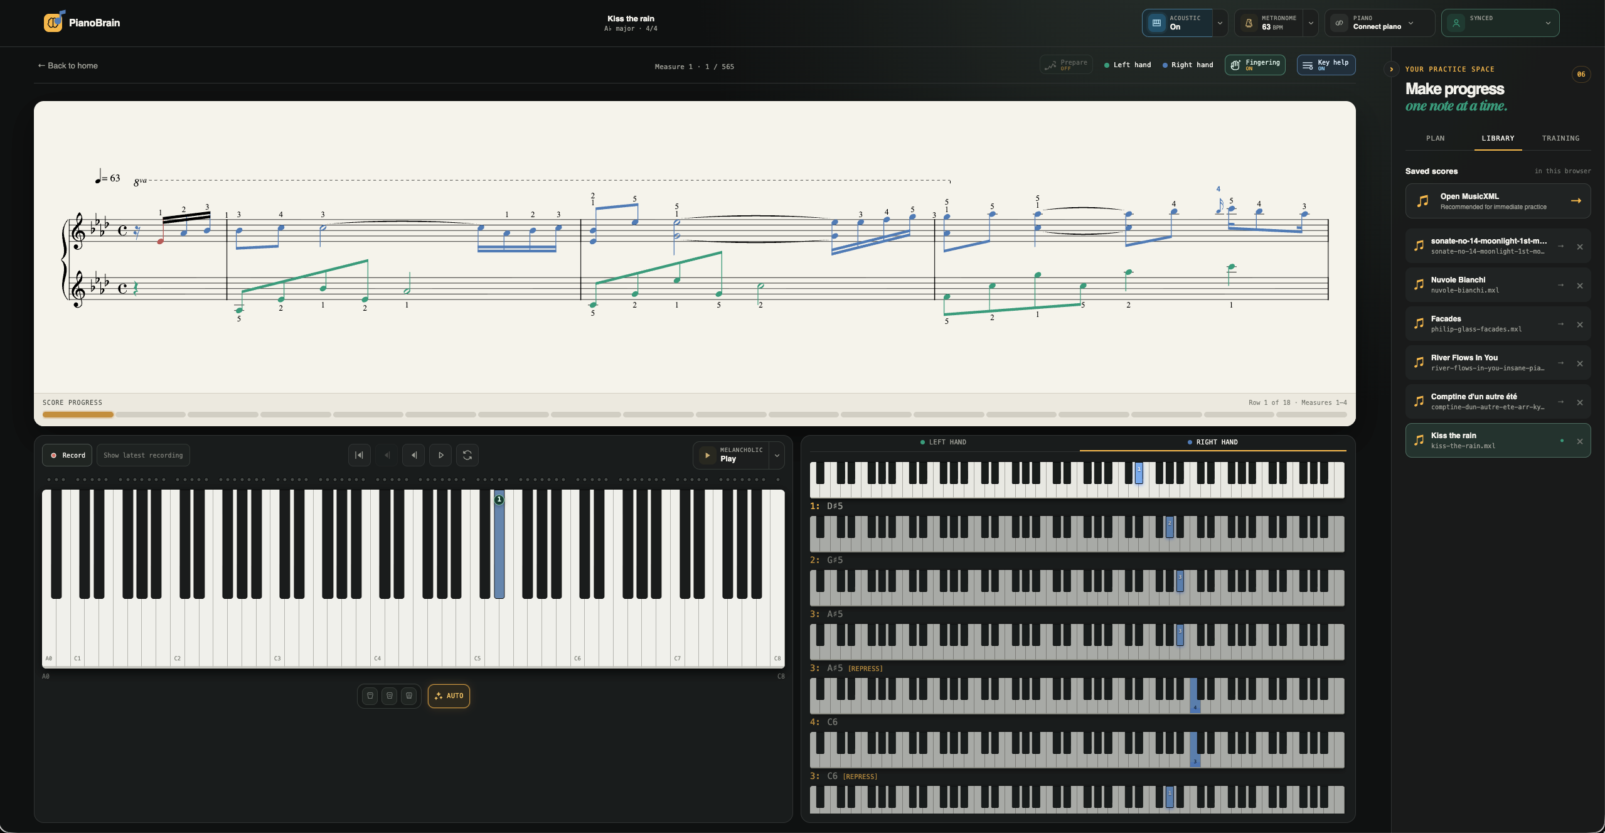
Task: Click the synced user profile icon
Action: click(x=1456, y=23)
